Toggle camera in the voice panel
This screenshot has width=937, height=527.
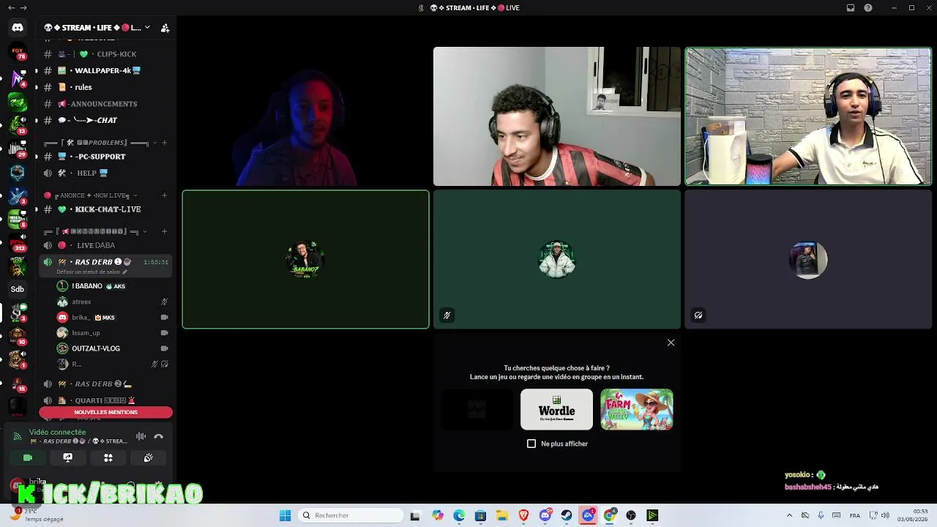point(28,457)
